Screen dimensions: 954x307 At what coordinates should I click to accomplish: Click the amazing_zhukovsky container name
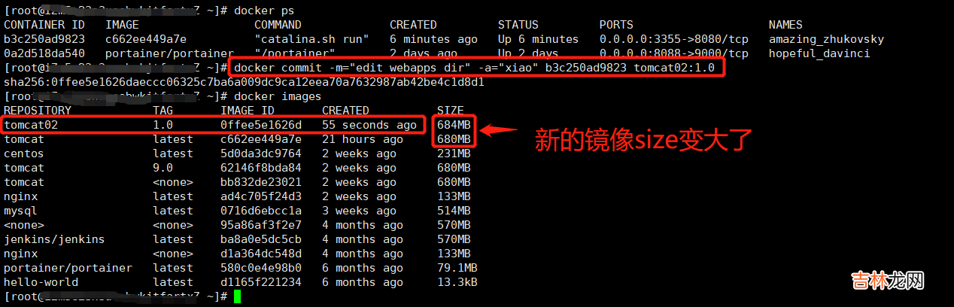826,39
